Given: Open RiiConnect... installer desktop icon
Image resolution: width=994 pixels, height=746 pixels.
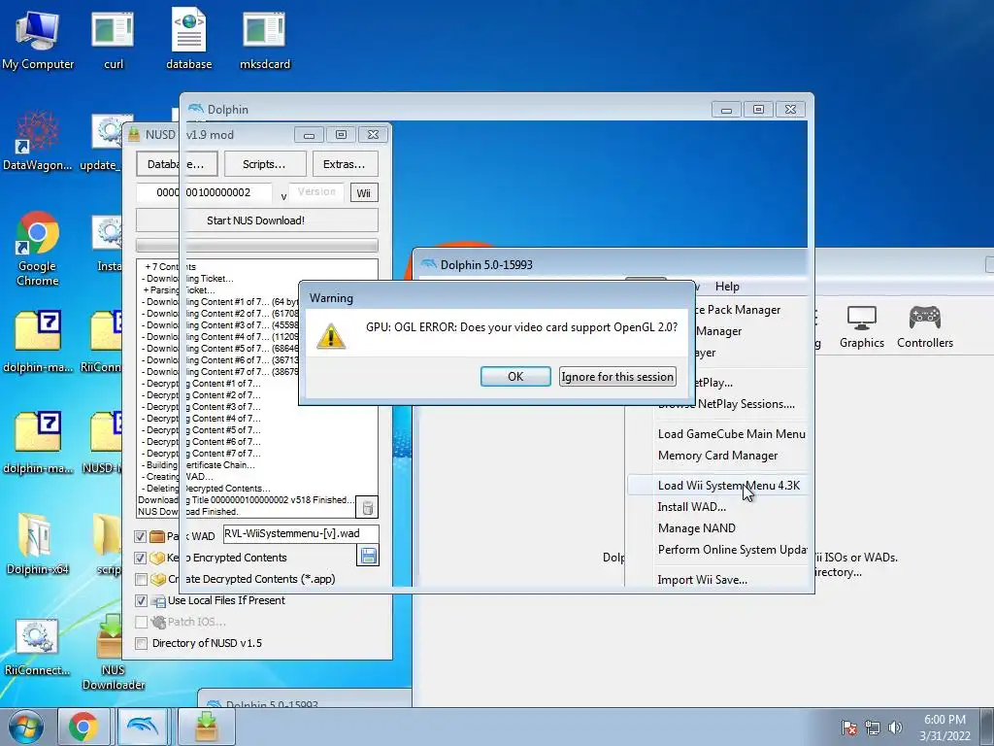Looking at the screenshot, I should 38,645.
